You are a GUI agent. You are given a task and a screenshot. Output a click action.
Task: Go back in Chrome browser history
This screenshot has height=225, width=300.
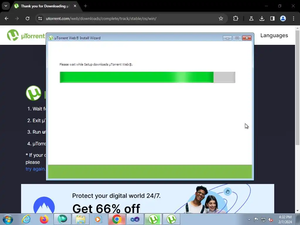coord(6,18)
